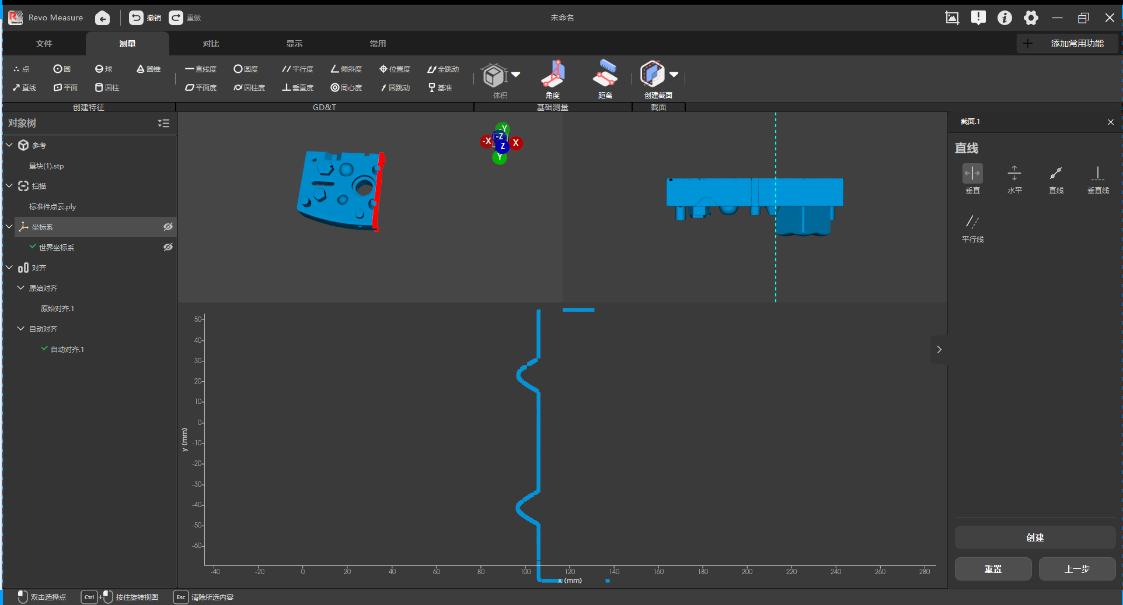The image size is (1123, 605).
Task: Click the Z axis on orientation gizmo
Action: (x=503, y=146)
